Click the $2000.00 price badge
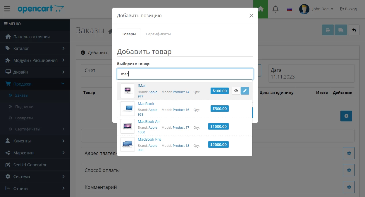365x197 pixels. click(218, 144)
